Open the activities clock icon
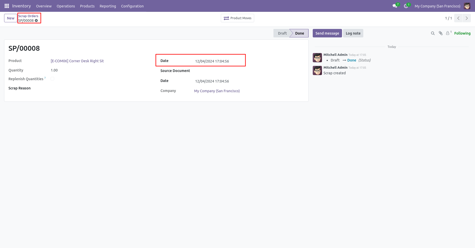 point(406,6)
